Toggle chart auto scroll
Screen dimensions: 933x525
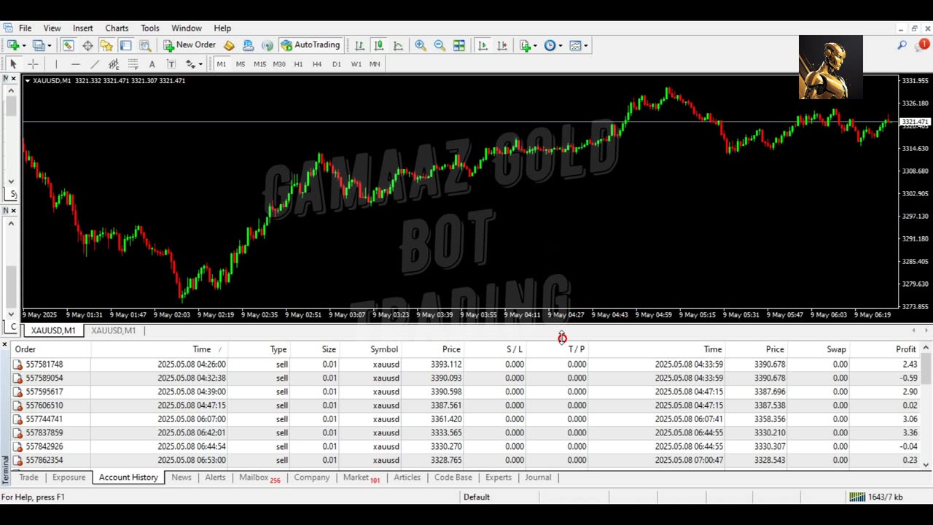[483, 45]
